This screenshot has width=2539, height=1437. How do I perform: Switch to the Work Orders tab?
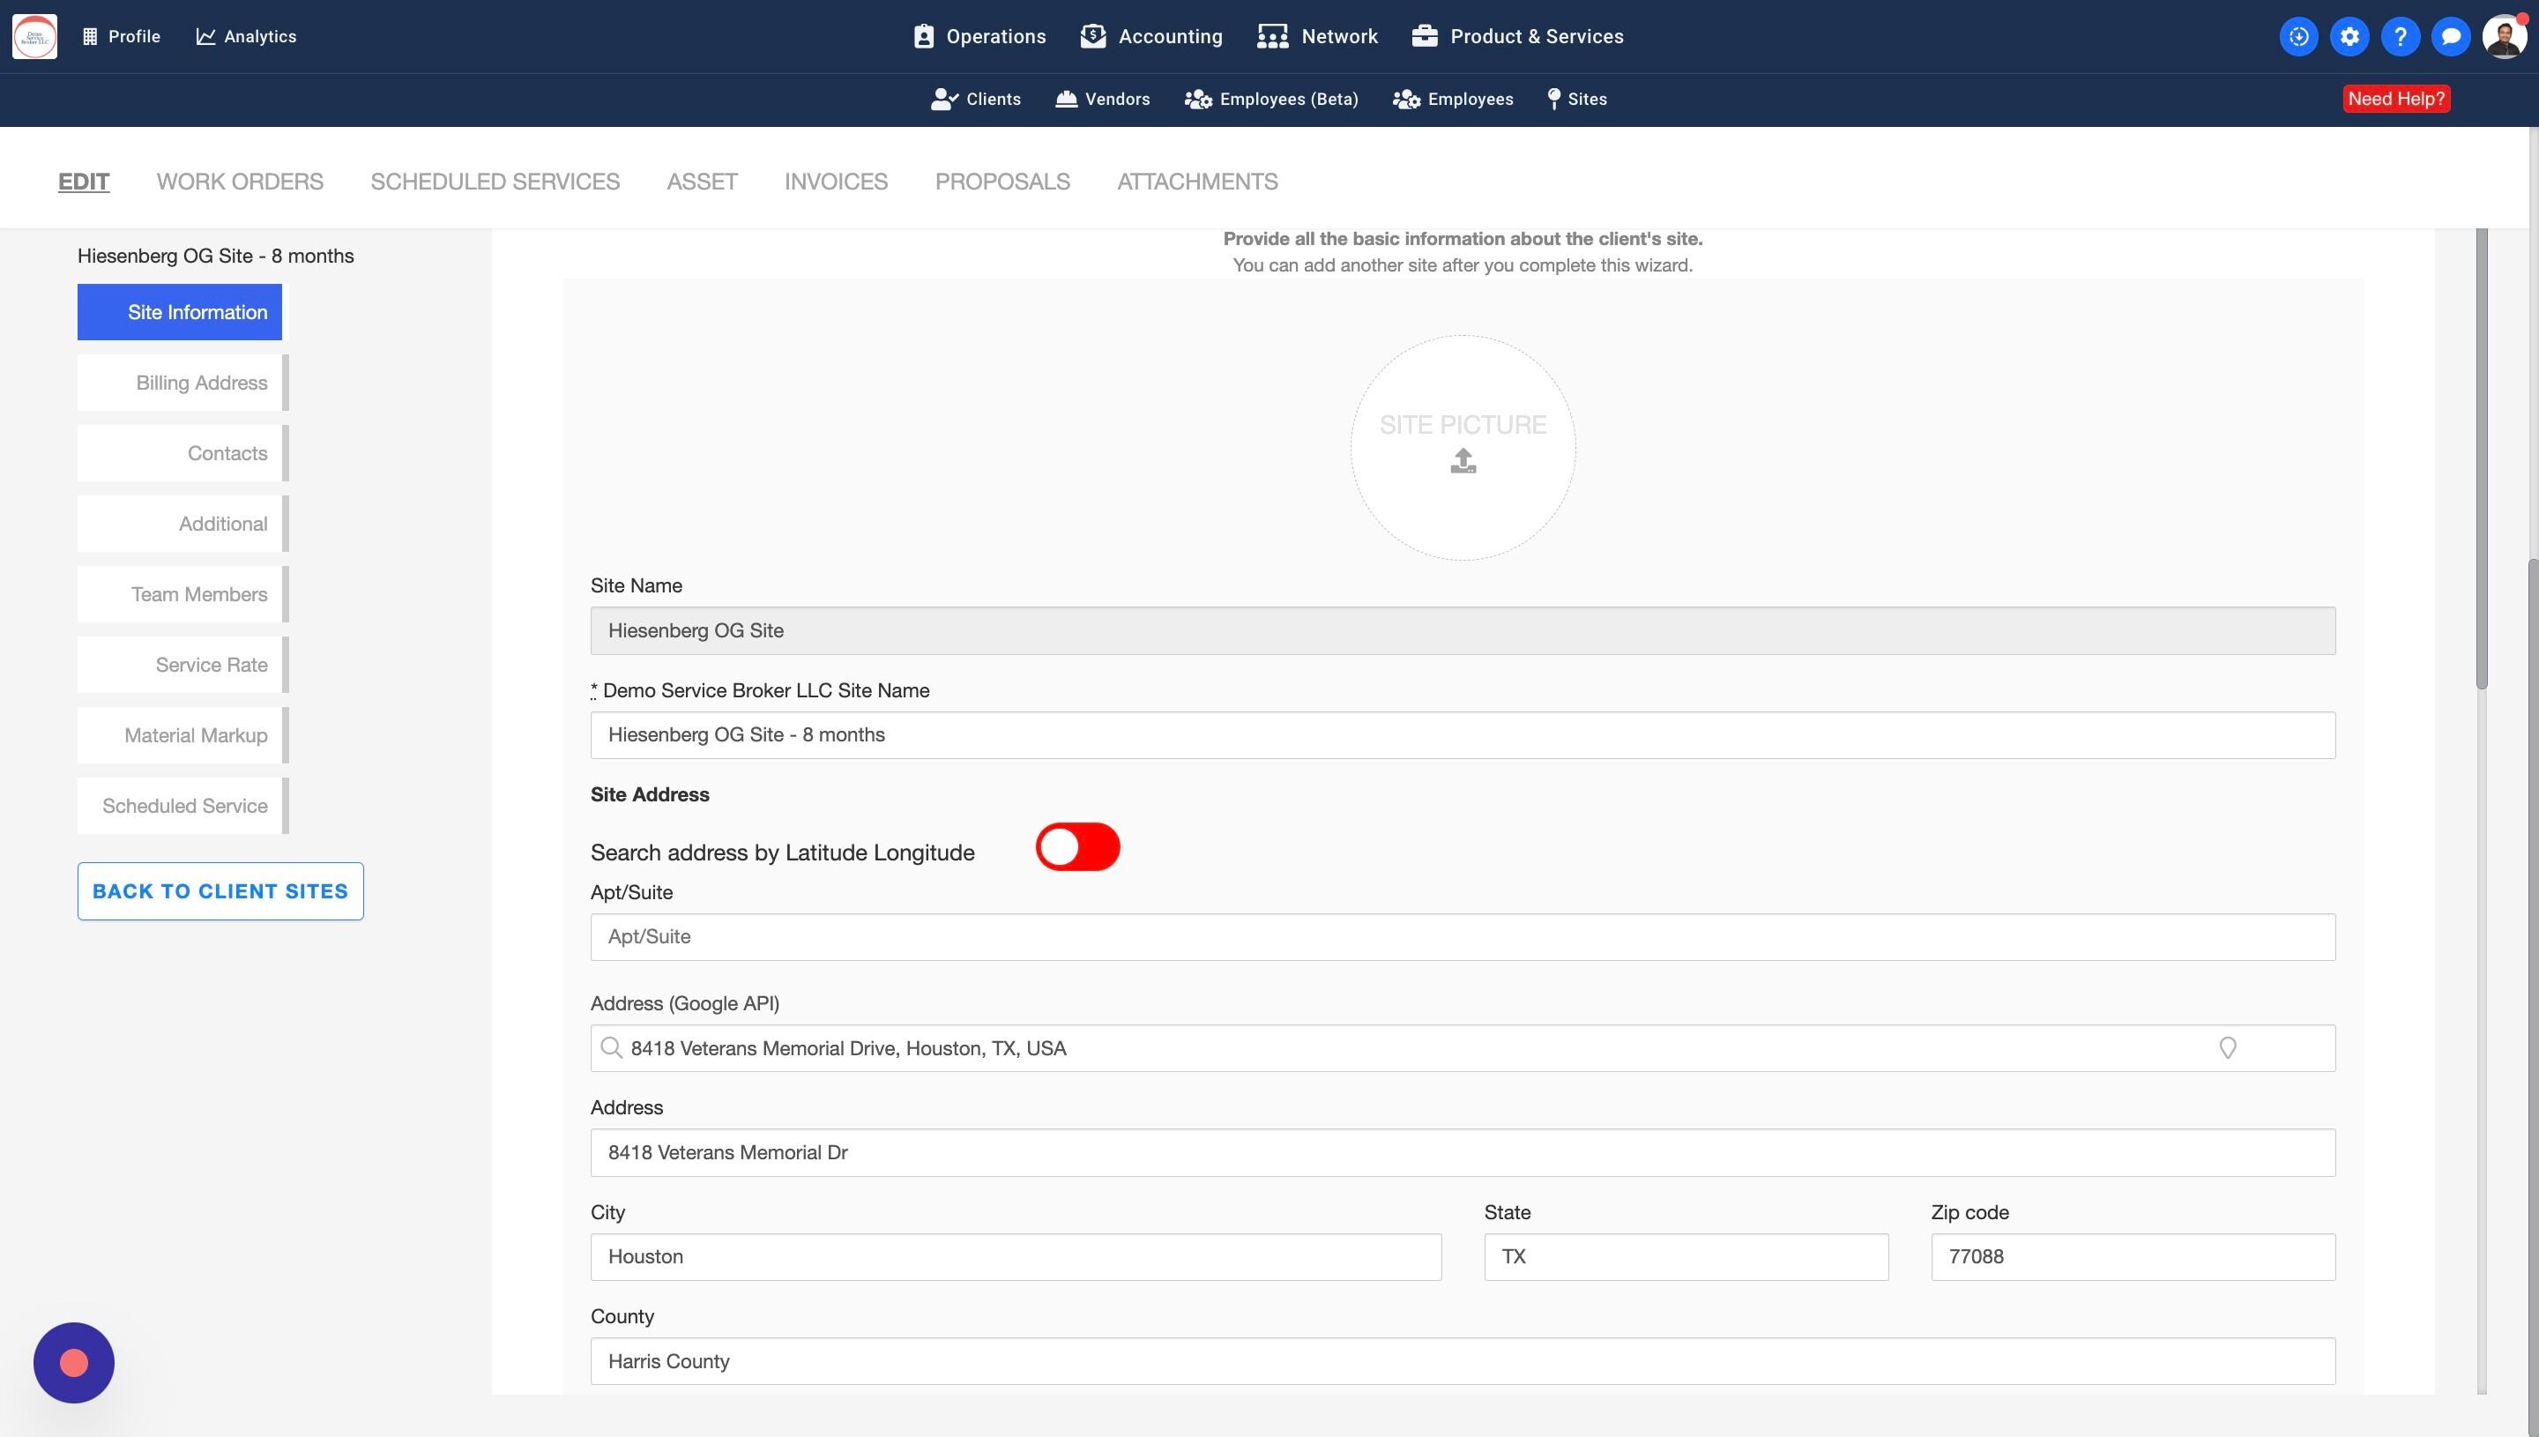(x=240, y=182)
